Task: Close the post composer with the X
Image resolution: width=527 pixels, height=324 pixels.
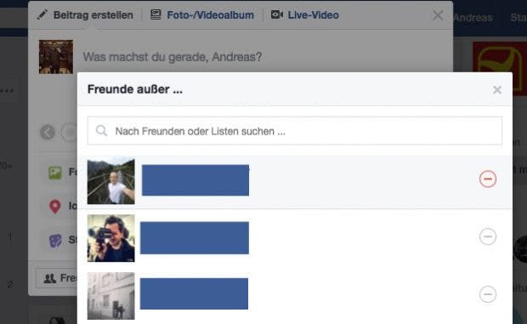Action: click(438, 15)
